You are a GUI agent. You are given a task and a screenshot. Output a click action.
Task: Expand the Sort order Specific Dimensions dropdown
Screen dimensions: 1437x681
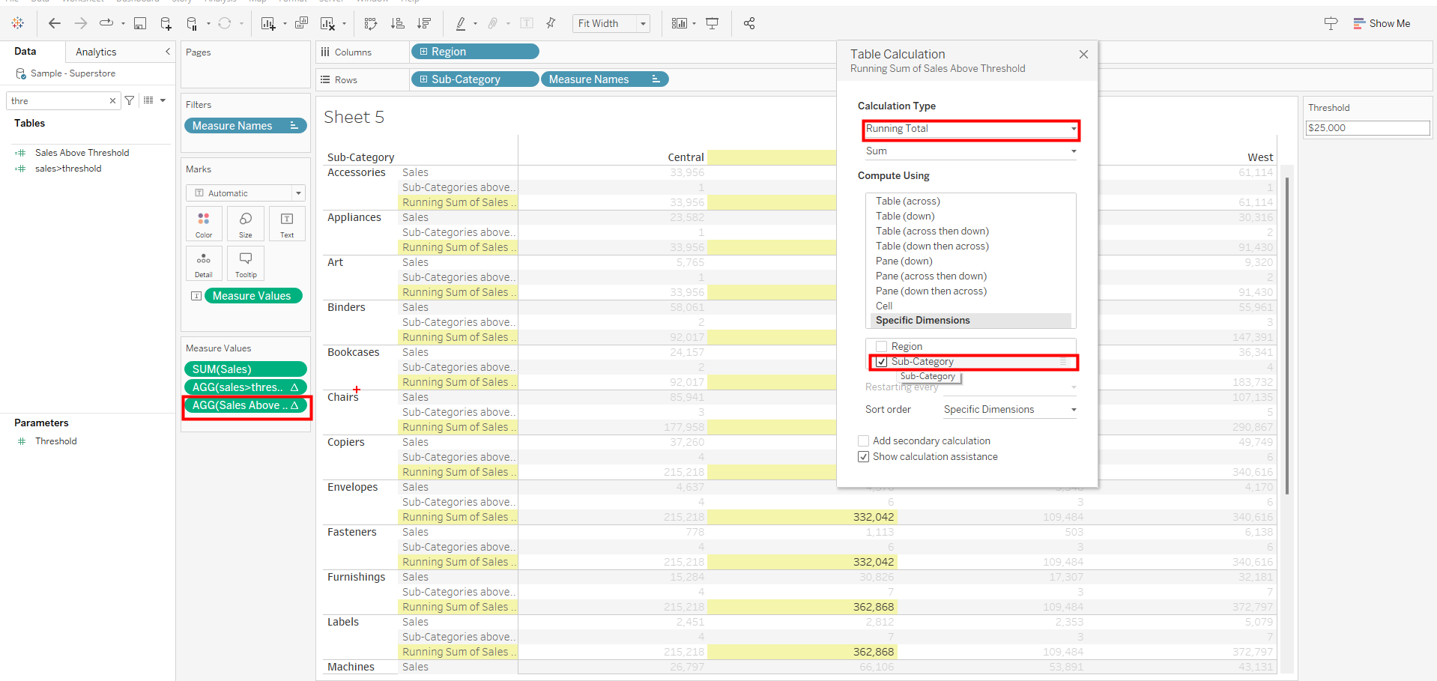(x=1009, y=410)
